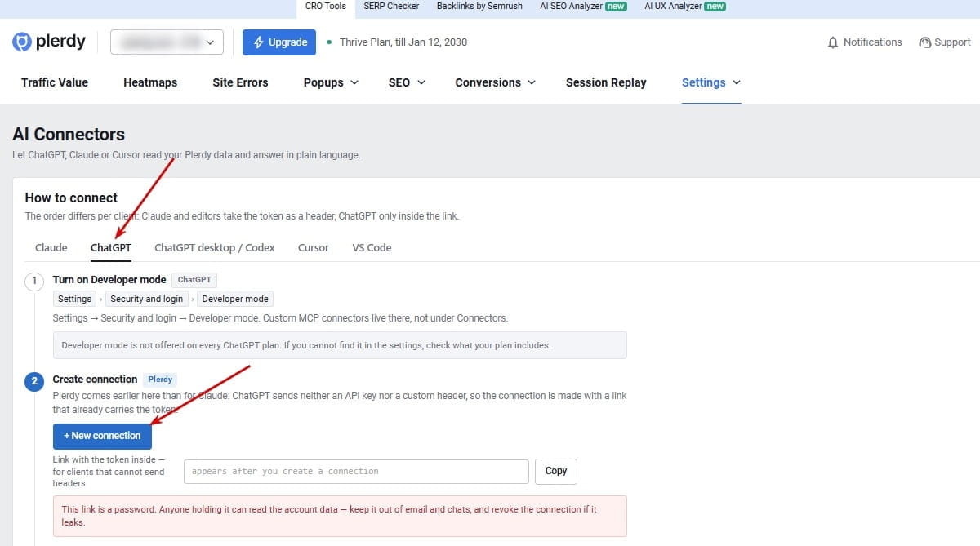Click the token link input field
The width and height of the screenshot is (980, 546).
point(356,472)
